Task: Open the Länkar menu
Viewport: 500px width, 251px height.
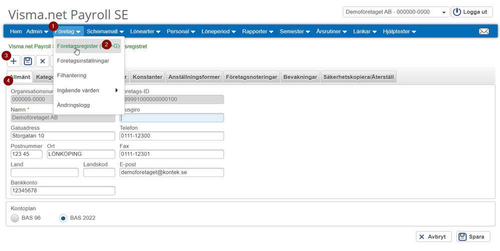Action: (x=365, y=31)
